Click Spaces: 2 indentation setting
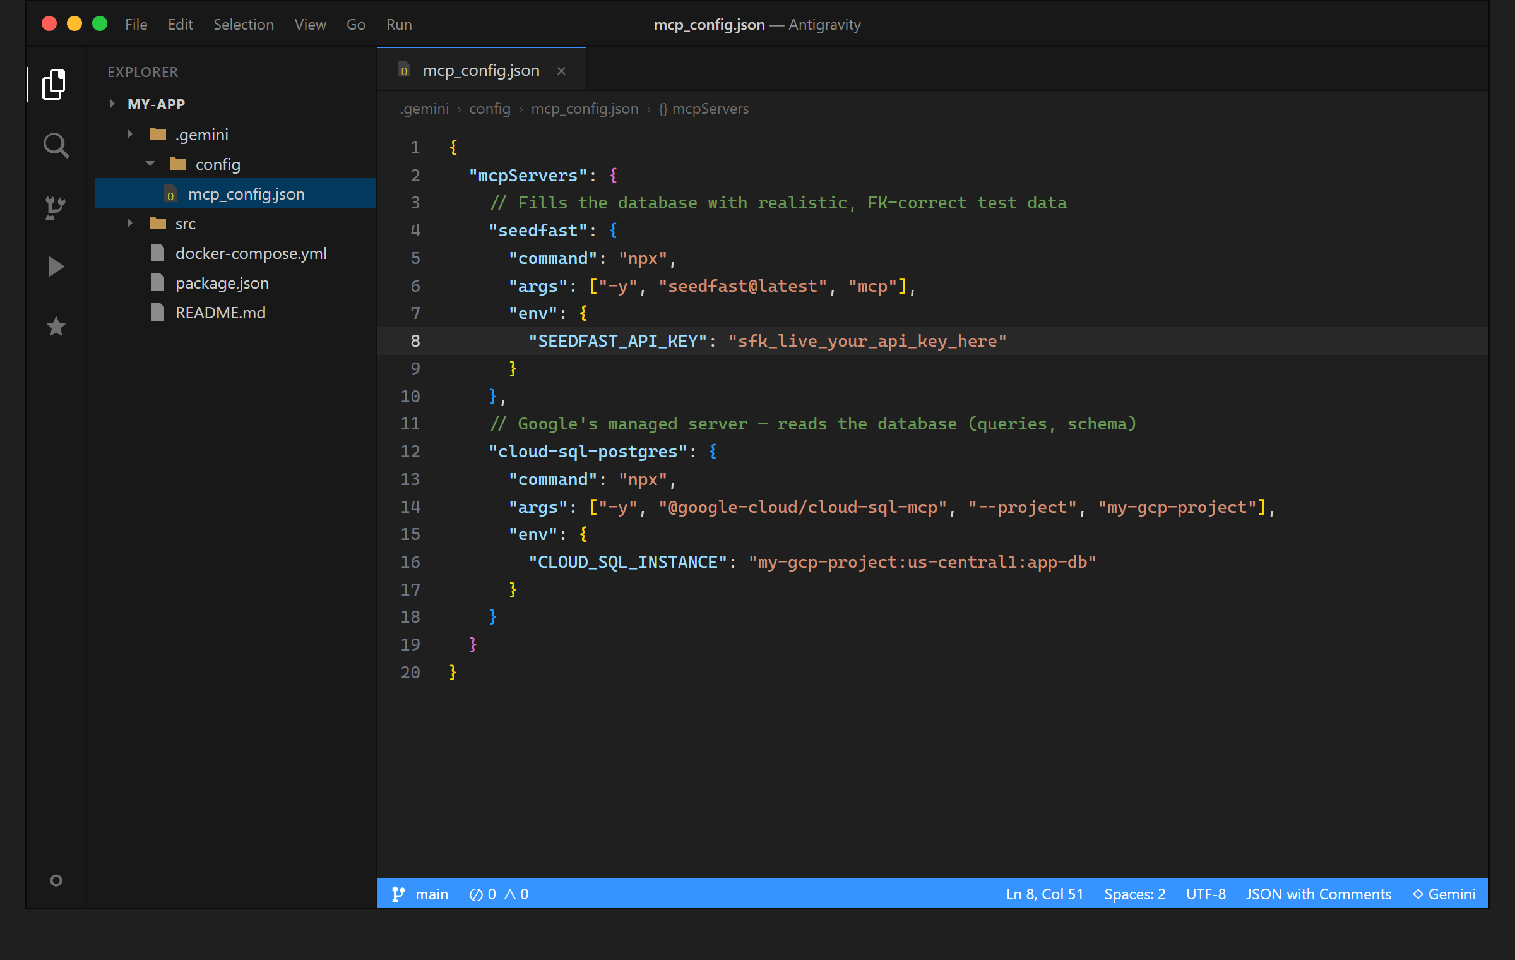This screenshot has width=1515, height=960. coord(1134,894)
